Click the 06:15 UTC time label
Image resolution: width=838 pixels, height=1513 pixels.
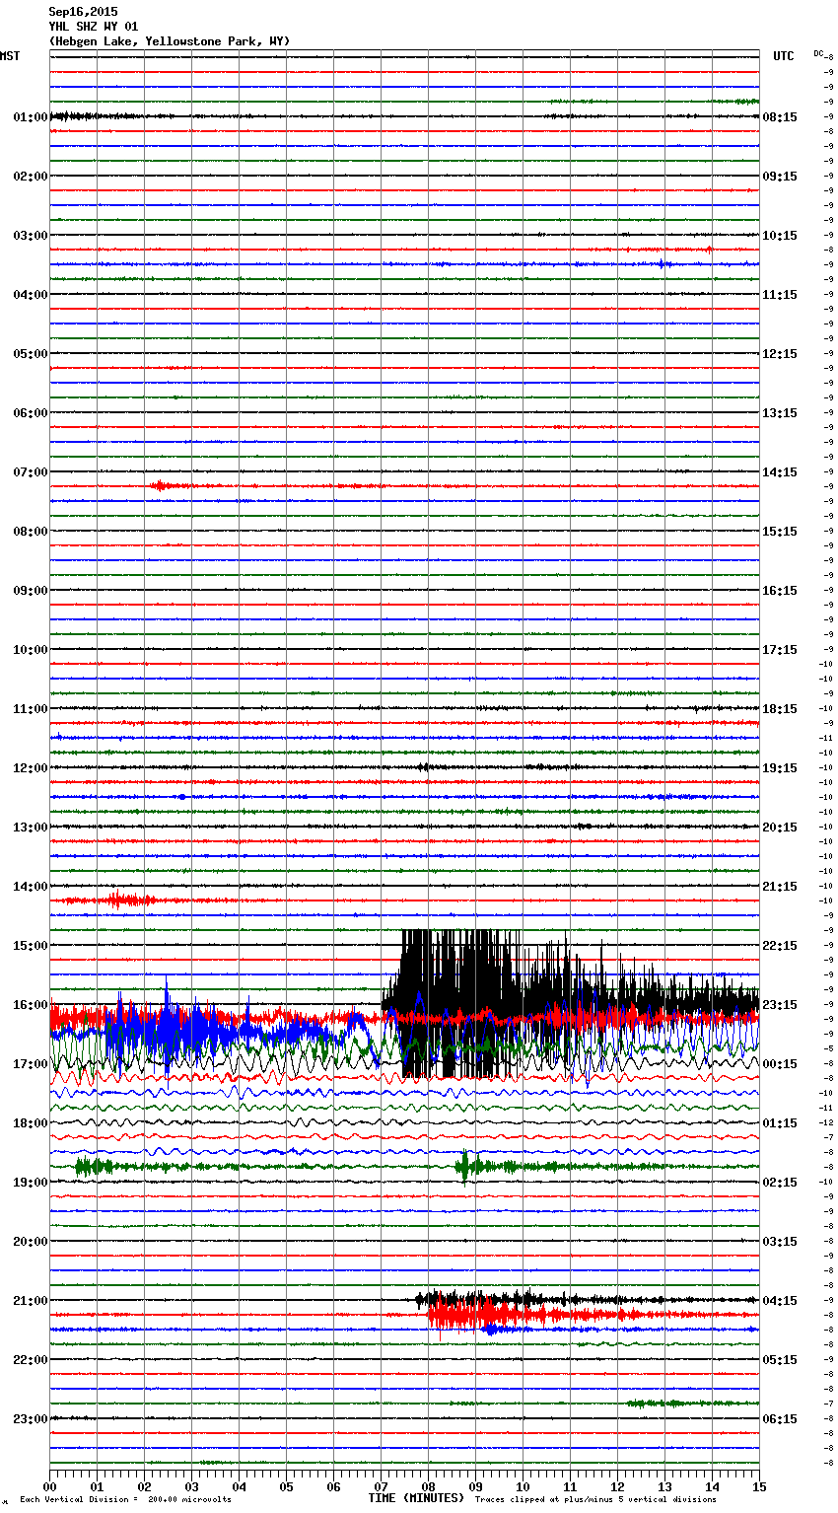coord(780,1419)
